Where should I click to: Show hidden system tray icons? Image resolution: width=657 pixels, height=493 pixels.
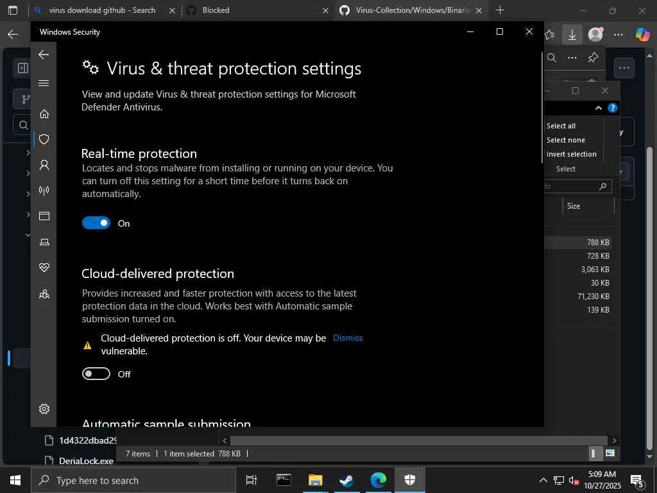point(543,480)
